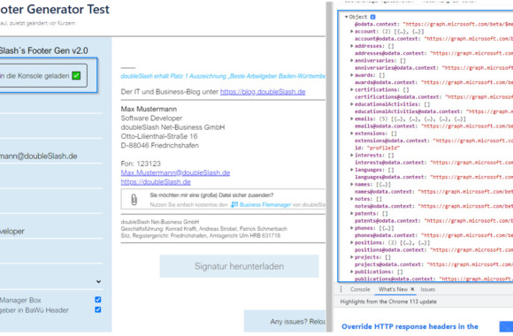
Task: Click the Otto-Lilienthal-Straße 16 address line
Action: [159, 136]
